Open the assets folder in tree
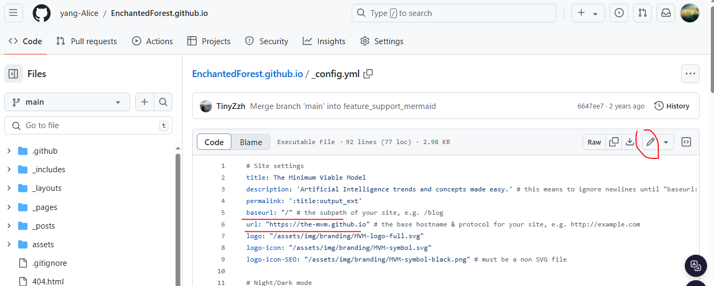This screenshot has height=286, width=714. [x=43, y=245]
